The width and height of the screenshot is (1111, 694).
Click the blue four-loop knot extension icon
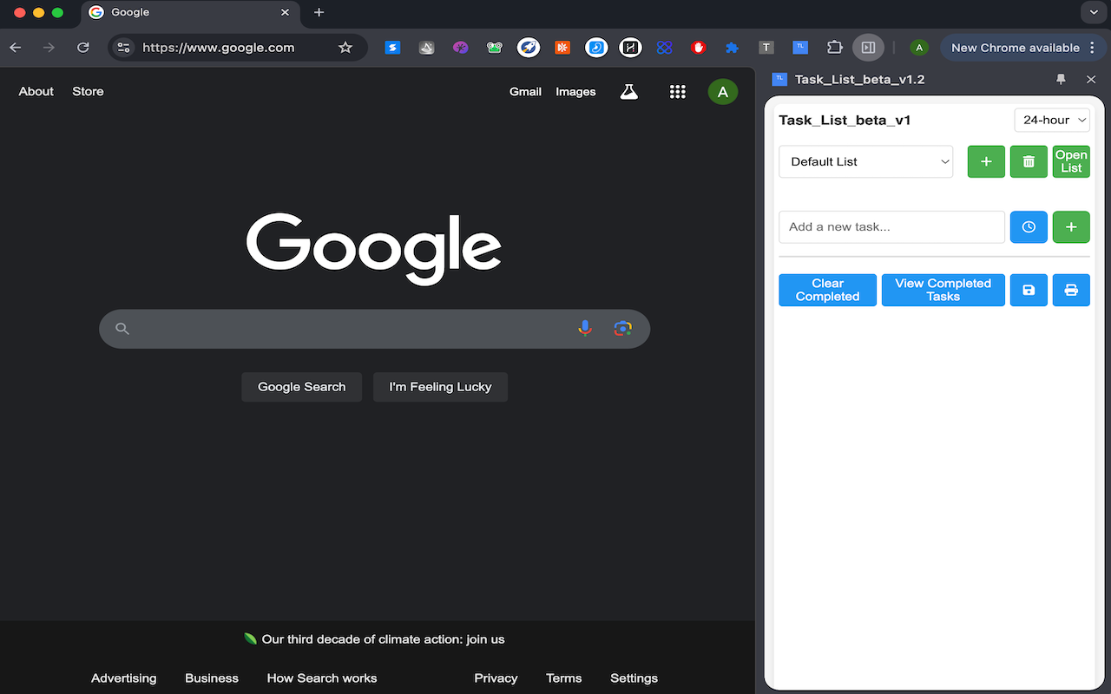point(665,48)
